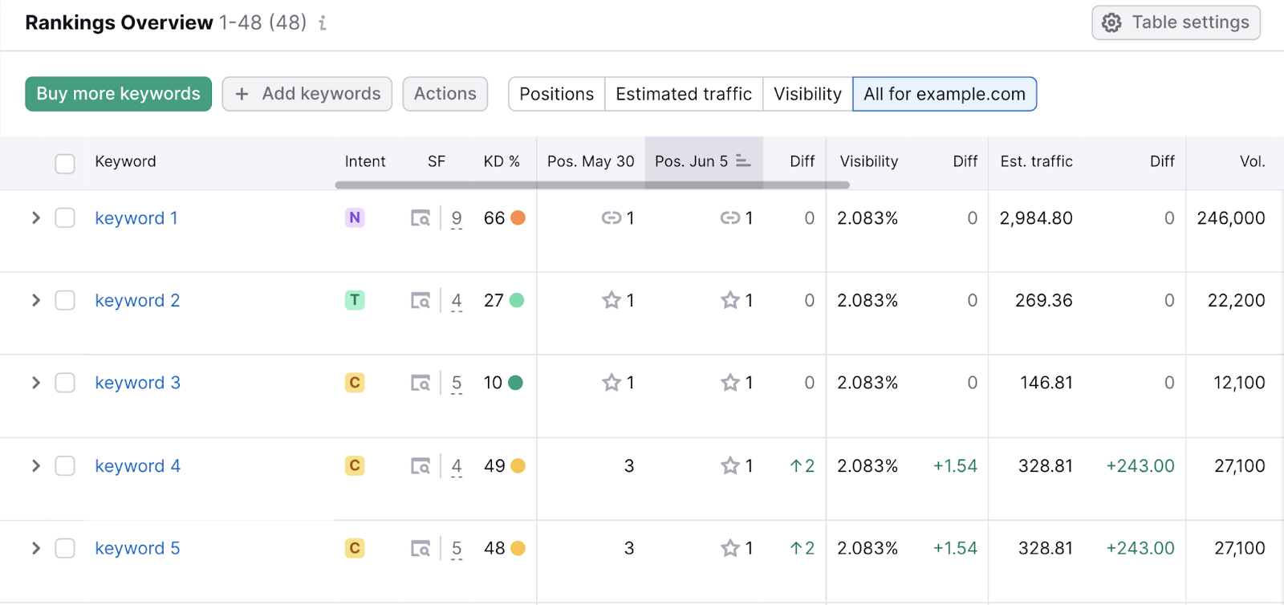Open the keyword 5 link
The height and width of the screenshot is (605, 1284).
click(x=137, y=549)
